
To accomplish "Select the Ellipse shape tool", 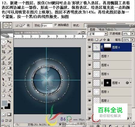I will (9, 84).
